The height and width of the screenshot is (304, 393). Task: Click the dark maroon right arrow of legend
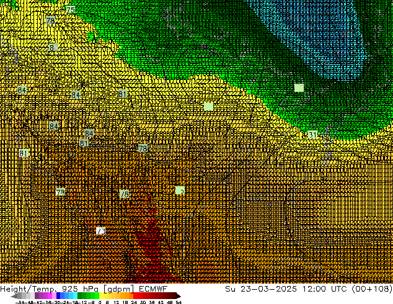click(x=179, y=296)
